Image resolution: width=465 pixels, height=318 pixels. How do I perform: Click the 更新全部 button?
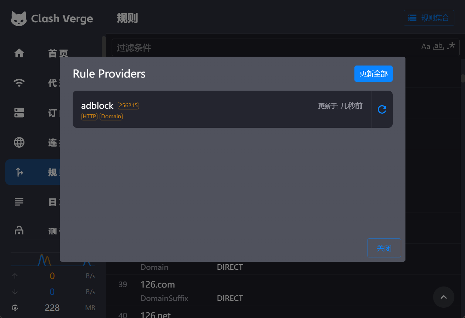pyautogui.click(x=373, y=74)
